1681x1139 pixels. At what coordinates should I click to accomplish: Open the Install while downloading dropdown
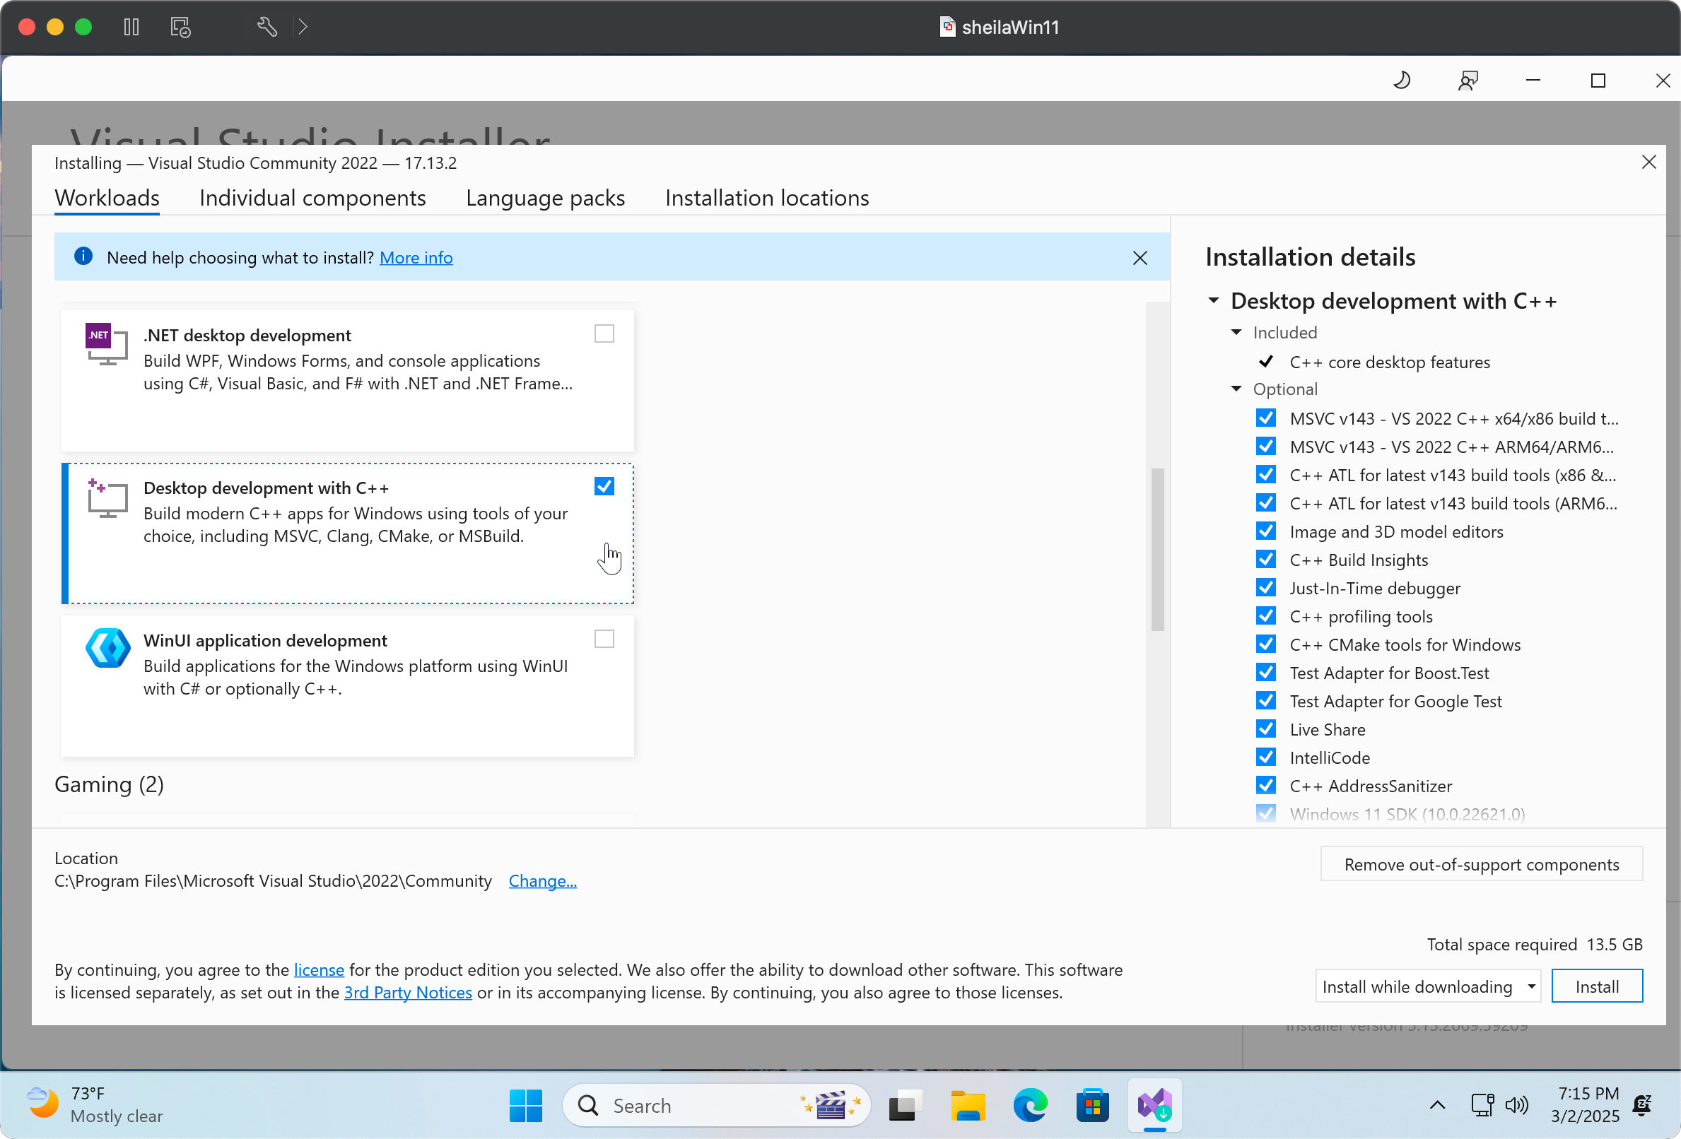point(1428,986)
